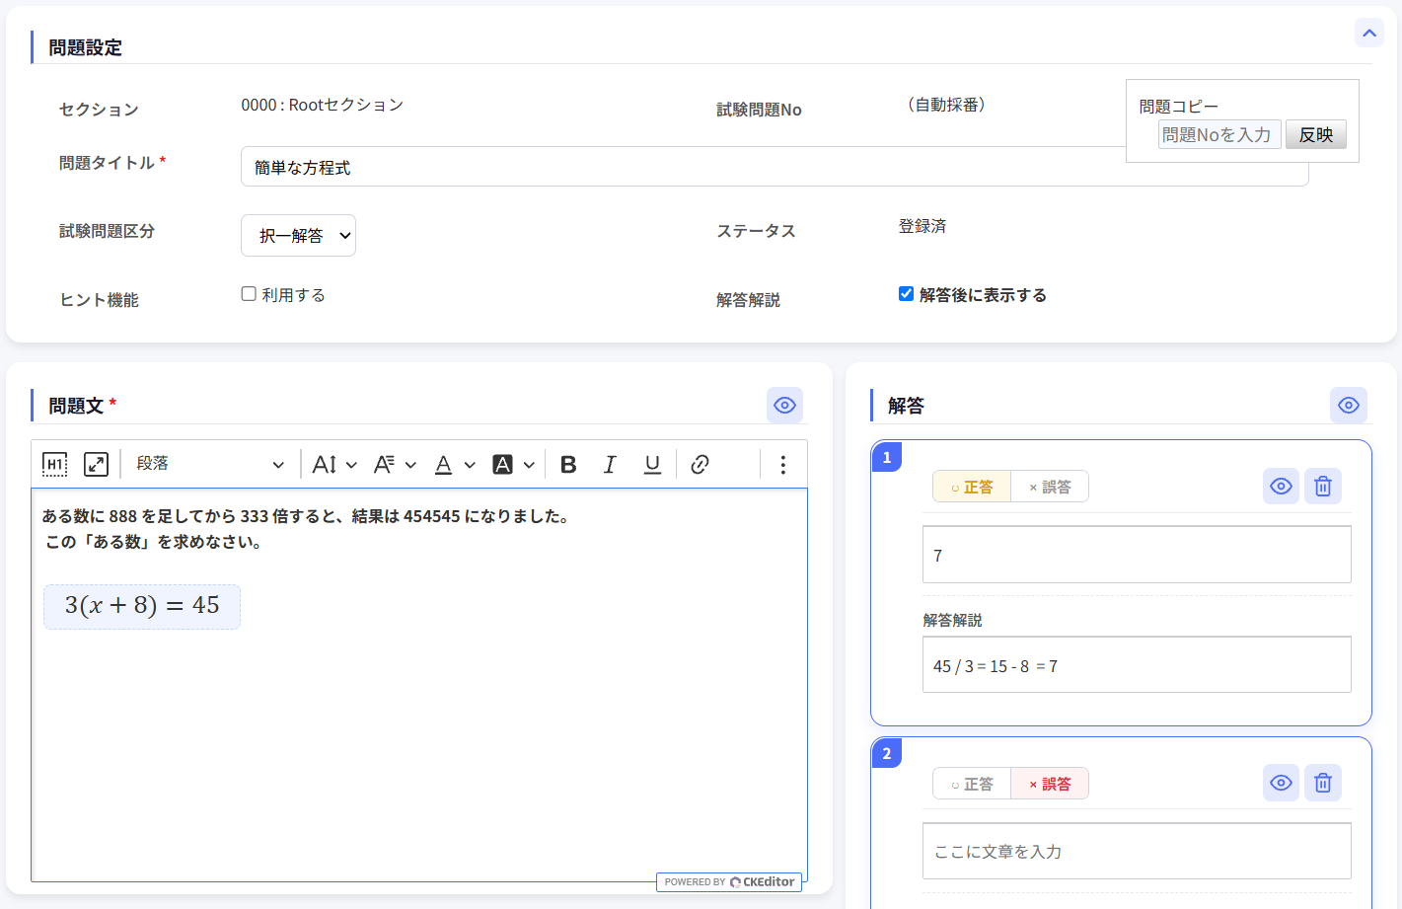Toggle bold formatting

click(x=568, y=464)
